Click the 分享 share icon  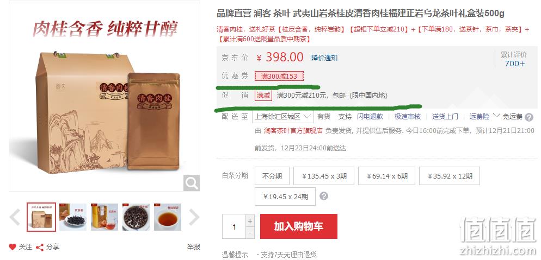[40, 248]
